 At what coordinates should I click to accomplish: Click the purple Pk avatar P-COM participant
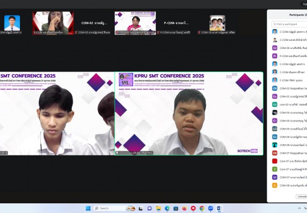[289, 56]
